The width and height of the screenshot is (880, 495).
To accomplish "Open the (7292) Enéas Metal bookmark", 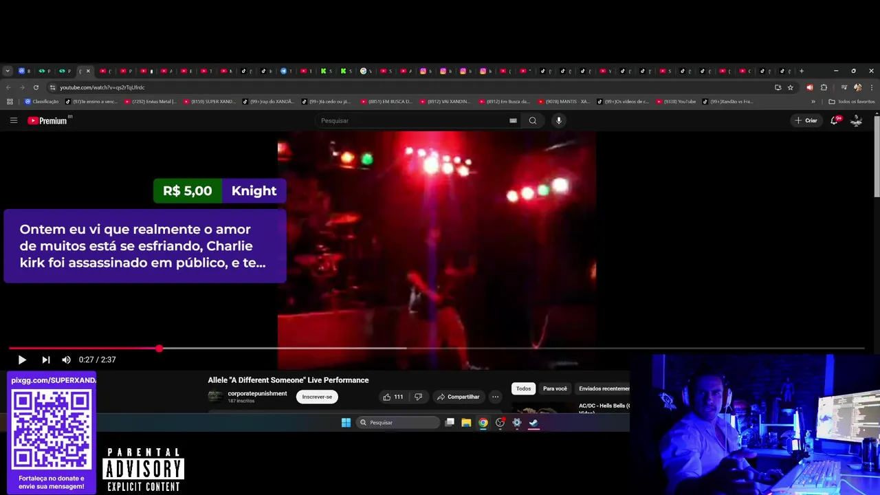I will pyautogui.click(x=150, y=102).
